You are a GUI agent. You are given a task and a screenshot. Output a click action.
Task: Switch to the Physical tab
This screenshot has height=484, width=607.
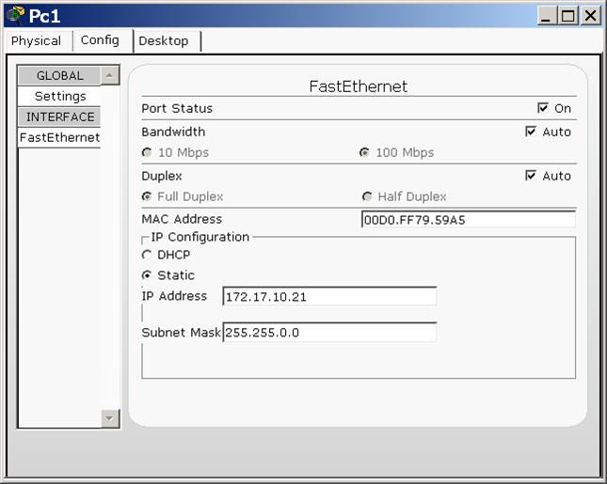click(x=36, y=41)
